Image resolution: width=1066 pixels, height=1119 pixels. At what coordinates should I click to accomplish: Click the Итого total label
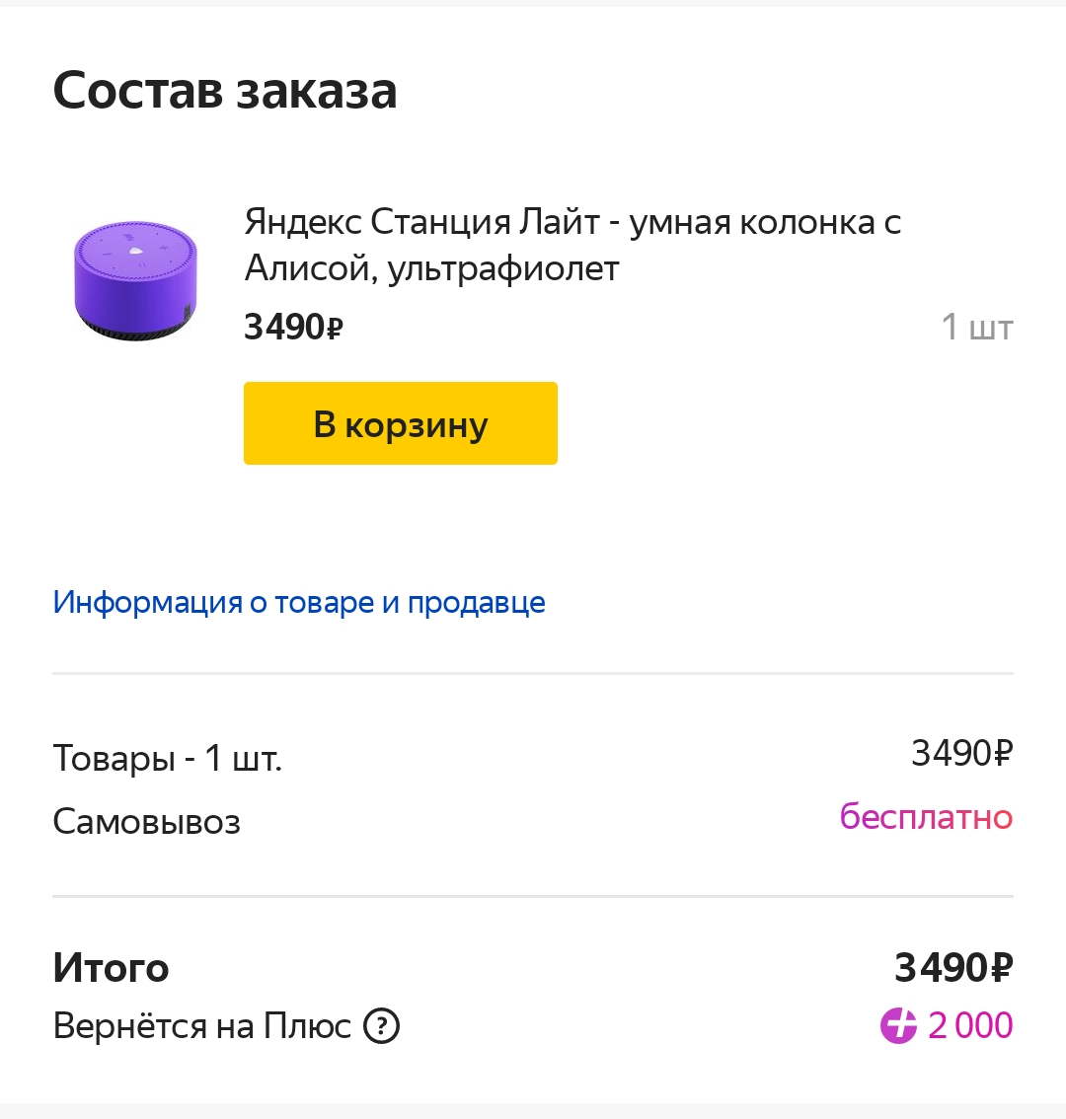[111, 968]
